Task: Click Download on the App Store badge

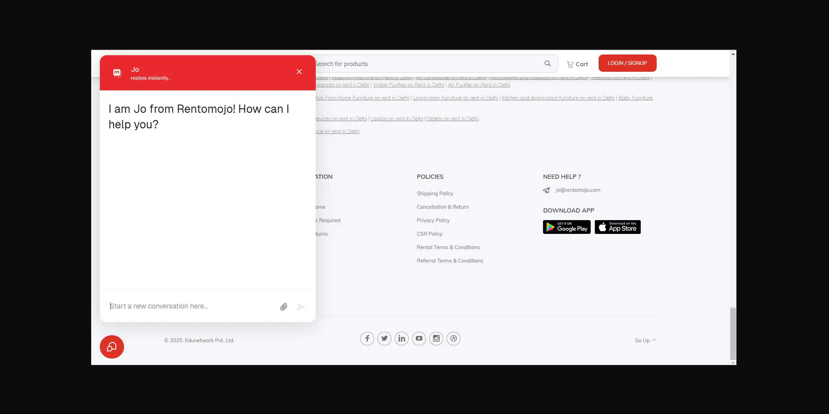Action: tap(617, 227)
